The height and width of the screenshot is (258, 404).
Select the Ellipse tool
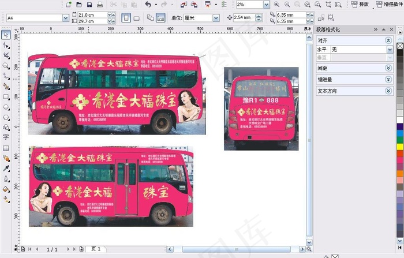point(6,107)
